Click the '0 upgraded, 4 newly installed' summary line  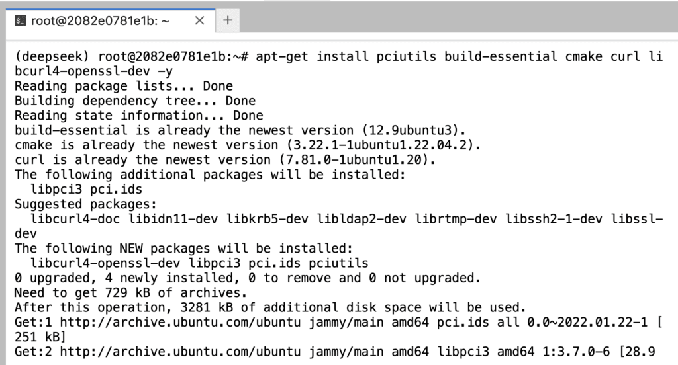[248, 278]
